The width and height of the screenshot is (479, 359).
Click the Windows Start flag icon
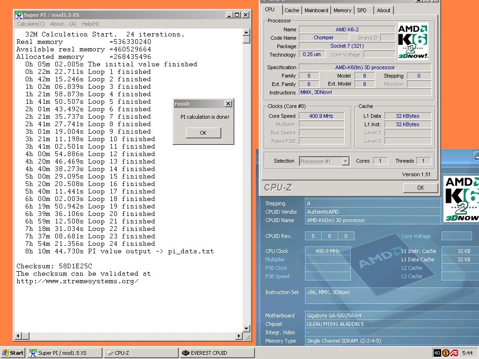(x=6, y=353)
